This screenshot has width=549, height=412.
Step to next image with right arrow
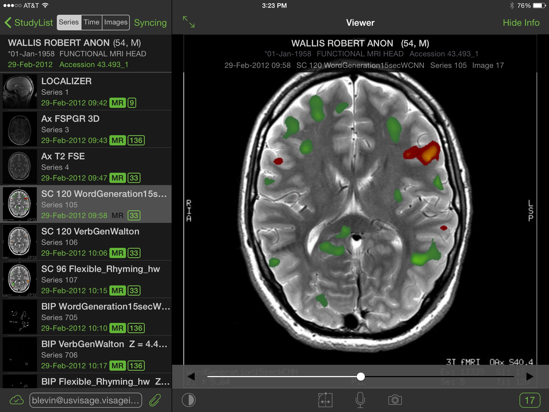[530, 377]
